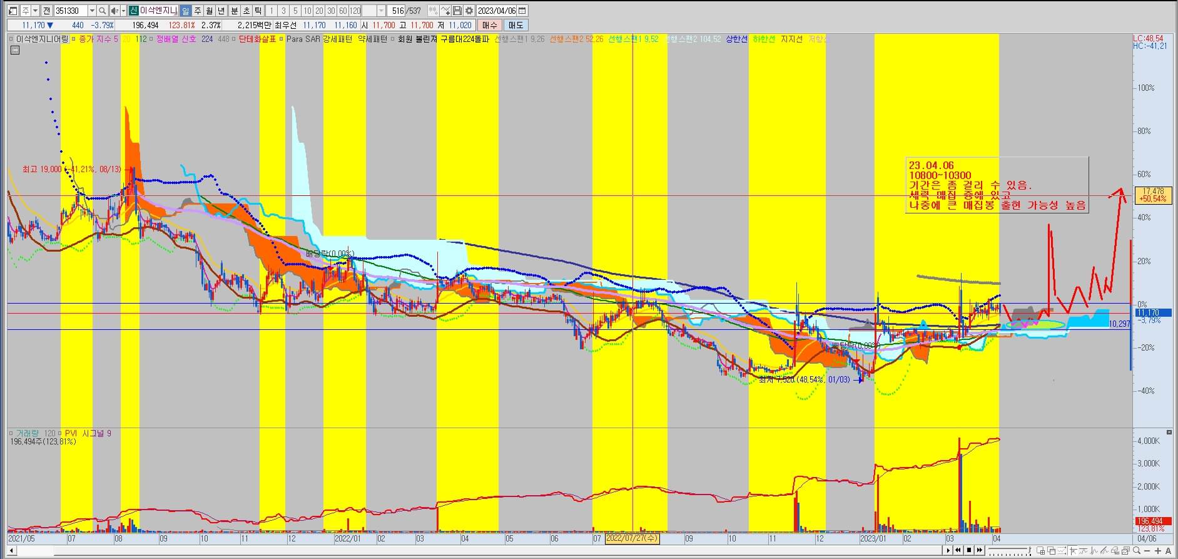Toggle 종가 지수 indicator checkbox
This screenshot has height=559, width=1178.
pos(74,39)
